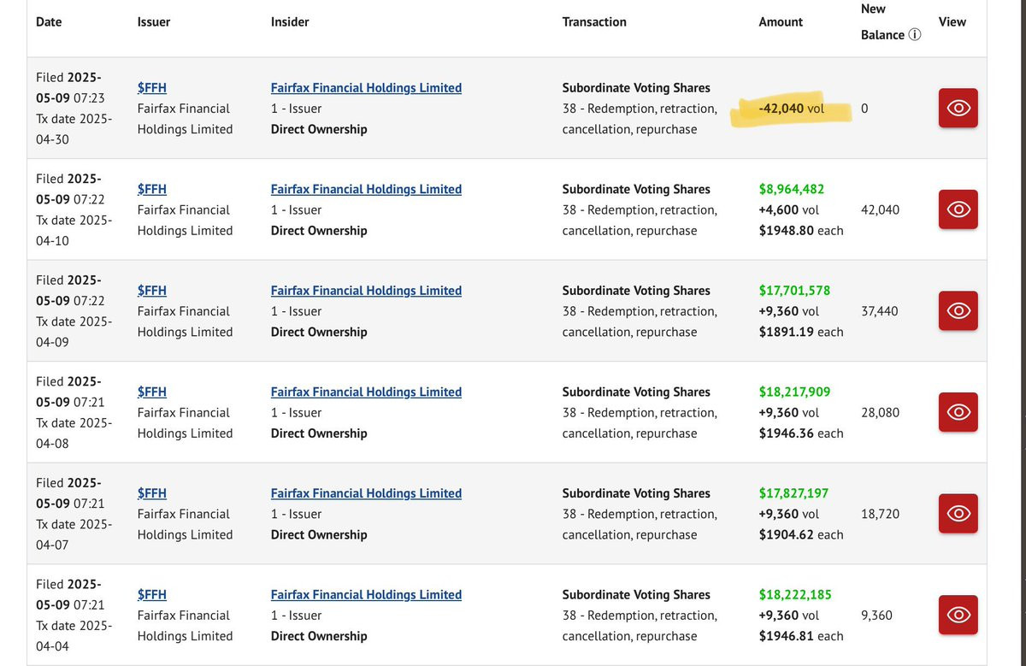Open Fairfax insider link for 2025-04-08 row
This screenshot has width=1026, height=666.
pyautogui.click(x=366, y=392)
